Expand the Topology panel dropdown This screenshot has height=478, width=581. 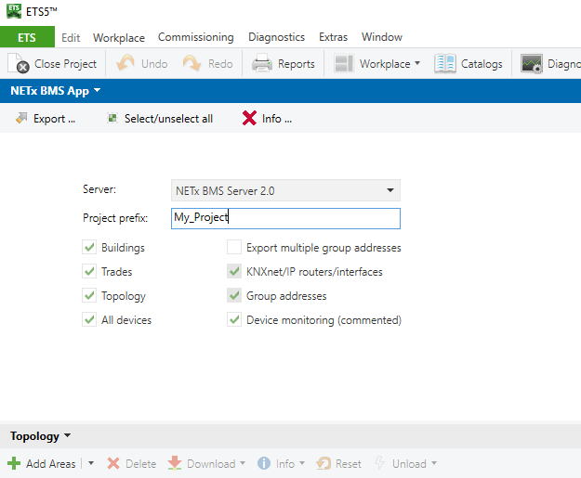(68, 435)
